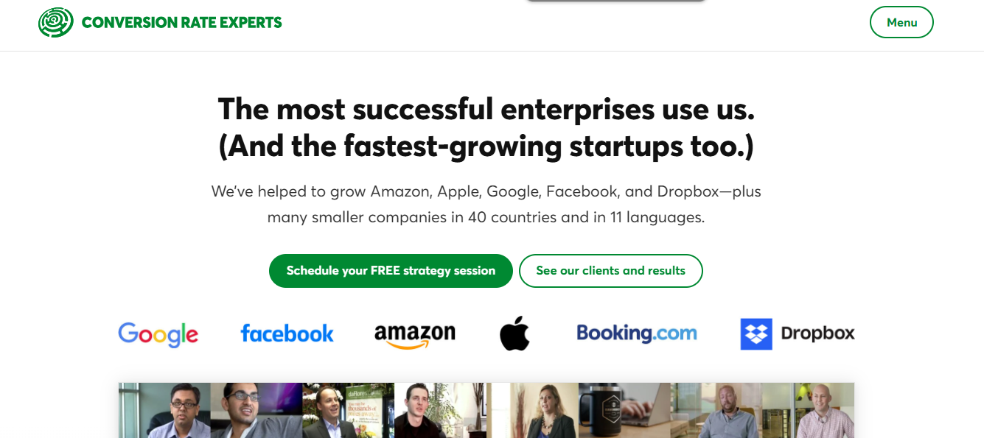Open video thumbnail of man with glasses
Image resolution: width=984 pixels, height=438 pixels.
point(165,410)
